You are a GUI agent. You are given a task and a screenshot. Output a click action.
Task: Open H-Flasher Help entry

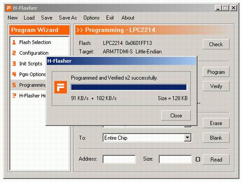[x=32, y=95]
